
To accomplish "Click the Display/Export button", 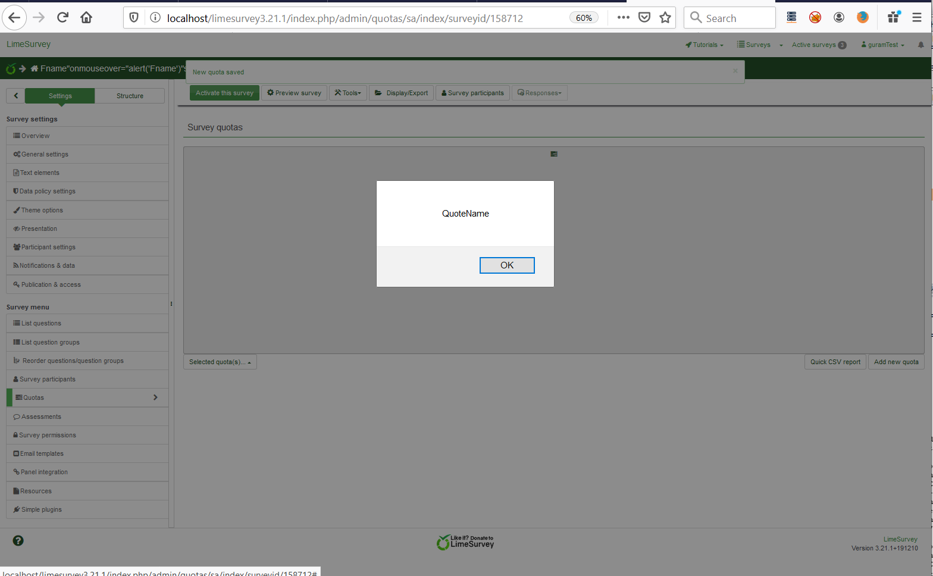I will (401, 93).
